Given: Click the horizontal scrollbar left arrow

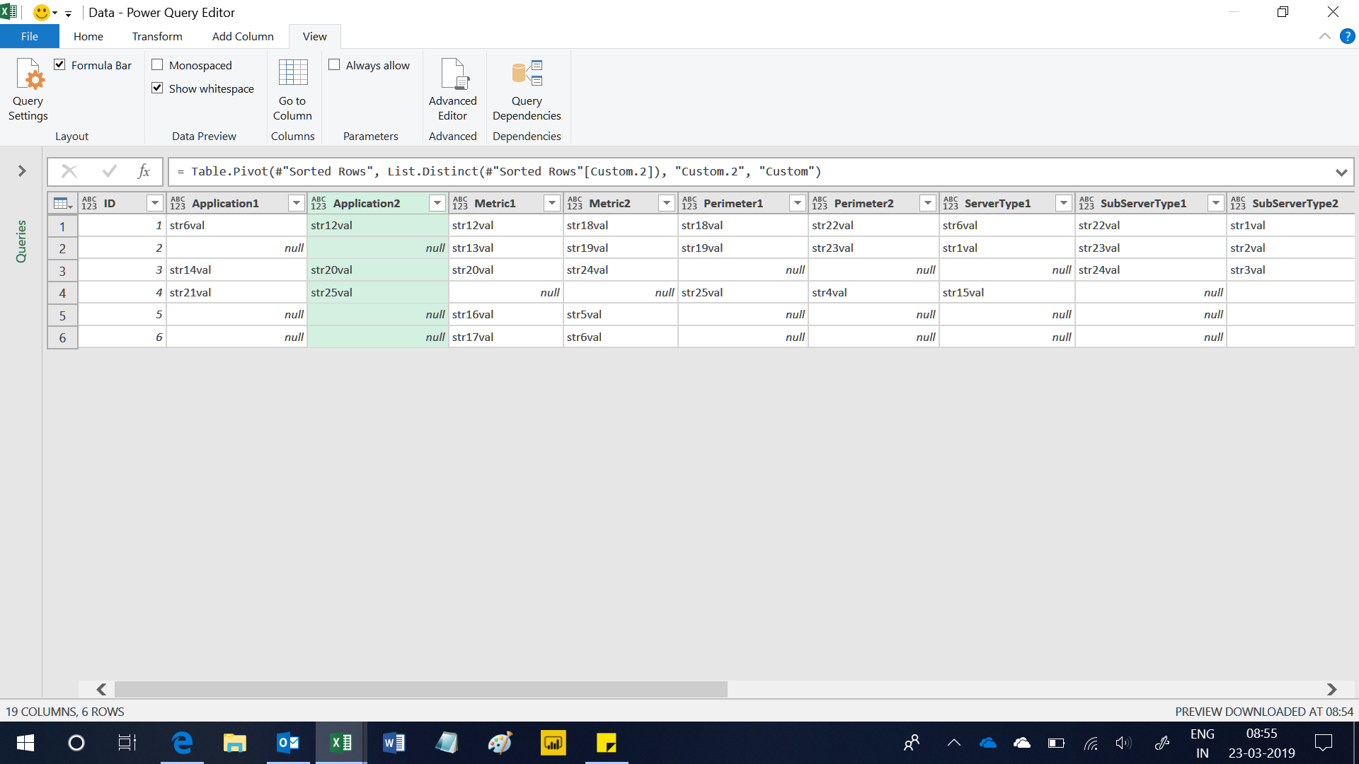Looking at the screenshot, I should click(x=101, y=689).
